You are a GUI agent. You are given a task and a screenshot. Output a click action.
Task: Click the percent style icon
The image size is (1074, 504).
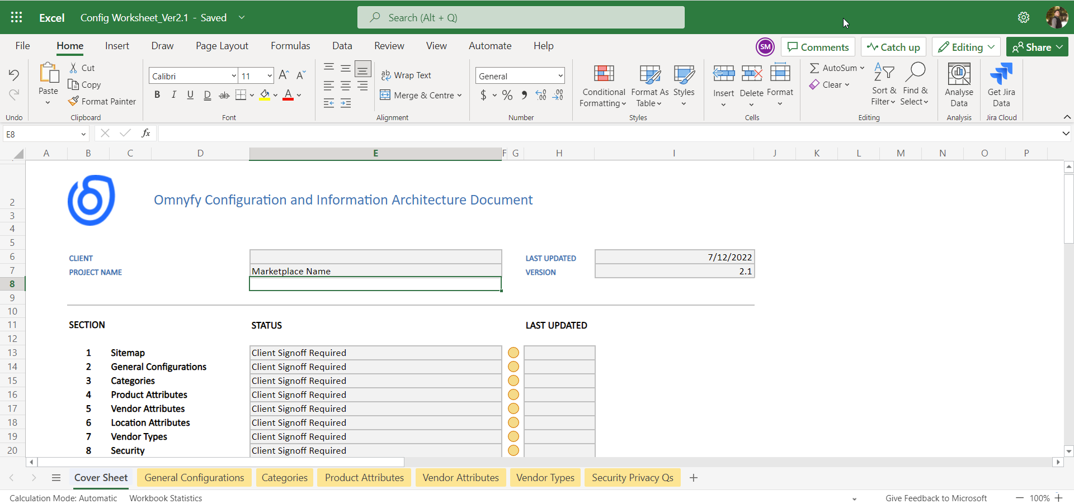point(507,95)
